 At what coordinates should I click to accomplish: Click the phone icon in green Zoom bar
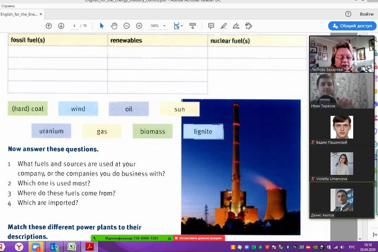(x=94, y=238)
